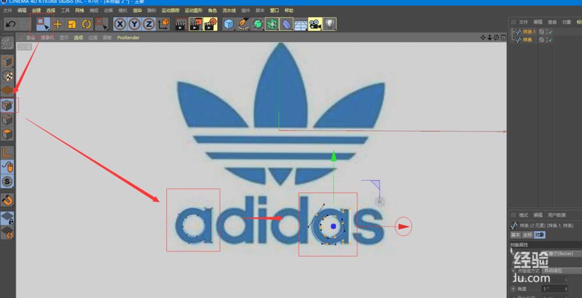The image size is (582, 298).
Task: Toggle Viewport Solo S icon
Action: coord(8,182)
